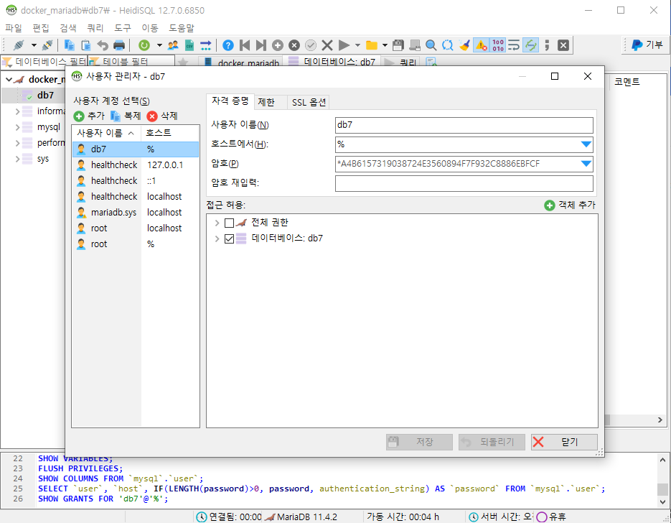Image resolution: width=671 pixels, height=523 pixels.
Task: Sort by user name column header
Action: point(106,133)
